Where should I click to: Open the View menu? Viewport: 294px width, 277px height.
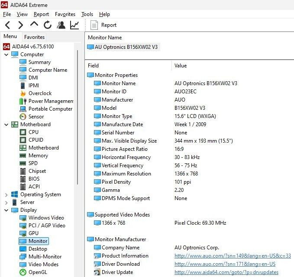pos(22,14)
